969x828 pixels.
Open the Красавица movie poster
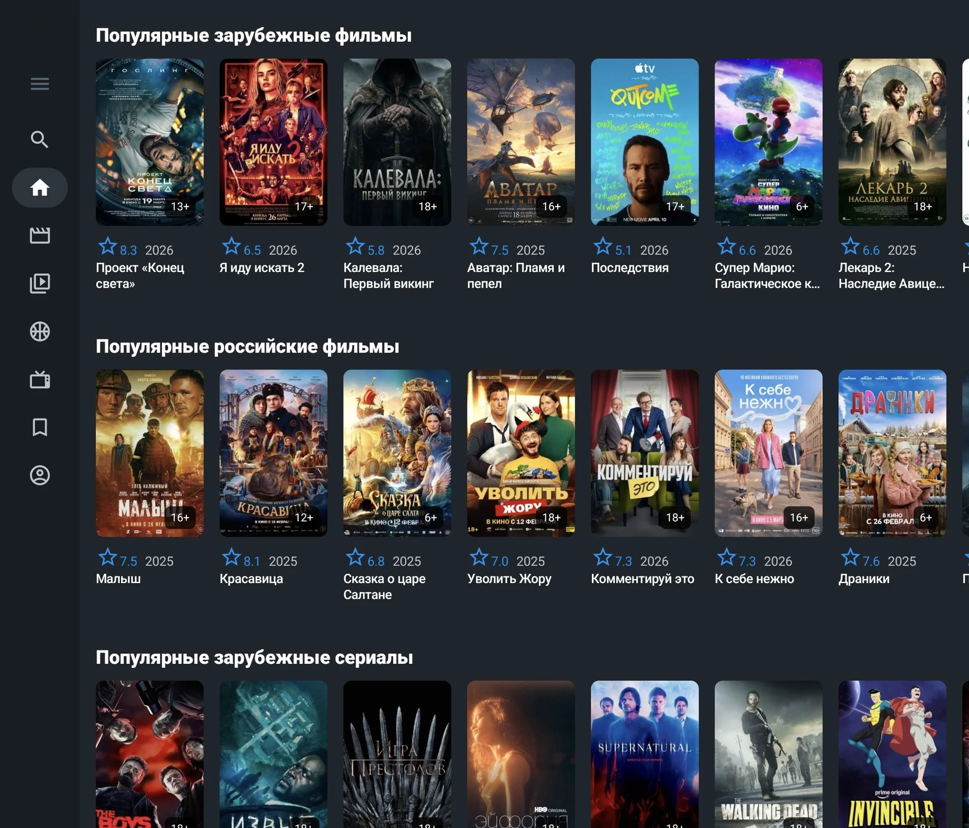(274, 453)
